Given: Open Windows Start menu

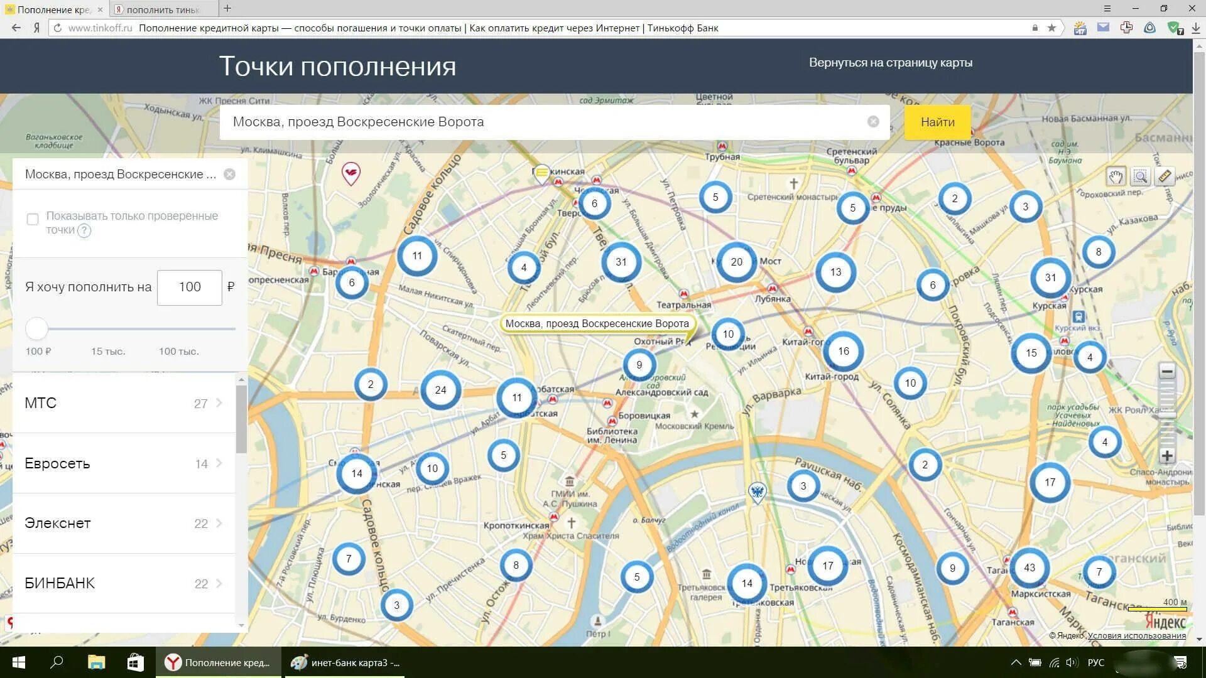Looking at the screenshot, I should pos(19,662).
